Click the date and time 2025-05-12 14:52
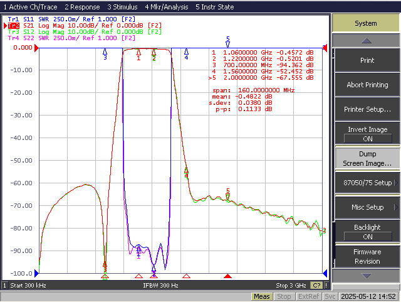Screen dimensions: 401x302 pyautogui.click(x=368, y=296)
